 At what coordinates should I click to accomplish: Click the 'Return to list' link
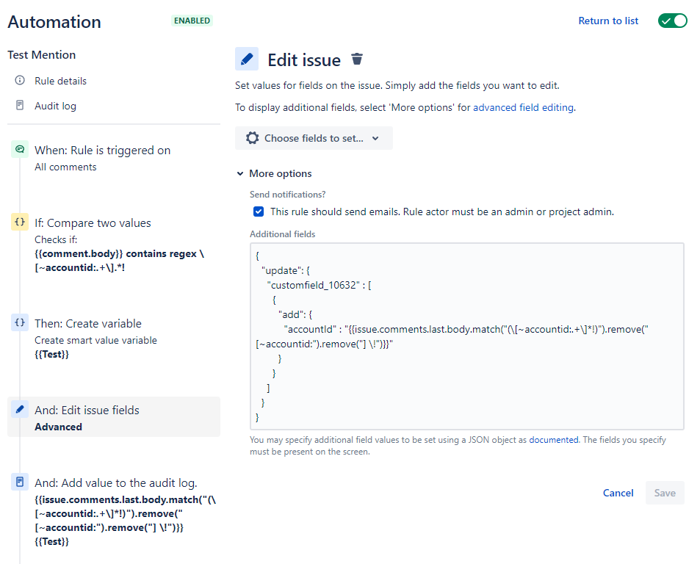608,21
